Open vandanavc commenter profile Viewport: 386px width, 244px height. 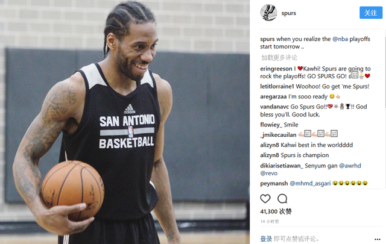274,107
